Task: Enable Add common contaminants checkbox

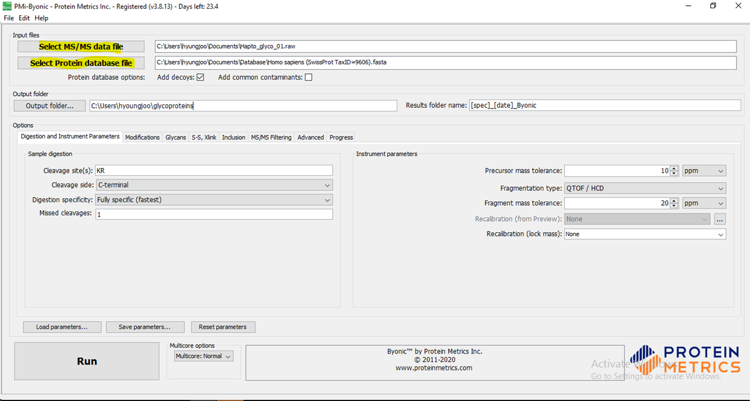Action: tap(308, 77)
